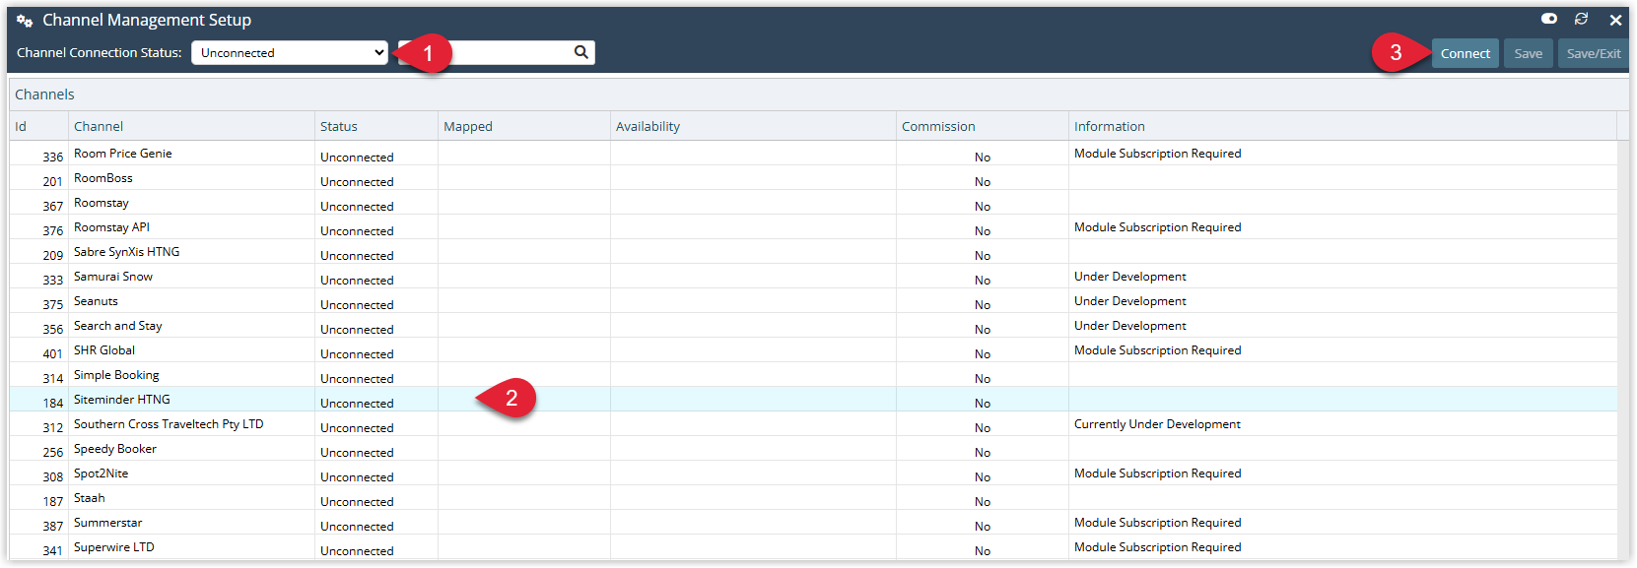Click the search magnifier icon
The width and height of the screenshot is (1637, 568).
[x=580, y=52]
